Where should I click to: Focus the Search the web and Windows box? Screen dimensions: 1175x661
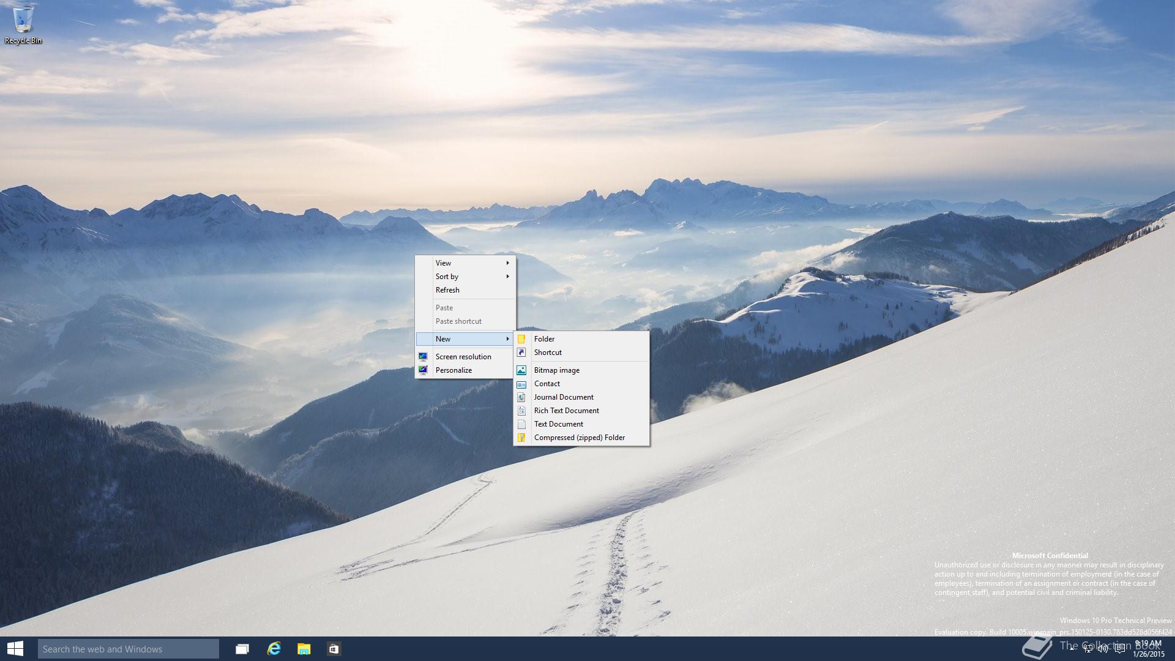click(129, 649)
